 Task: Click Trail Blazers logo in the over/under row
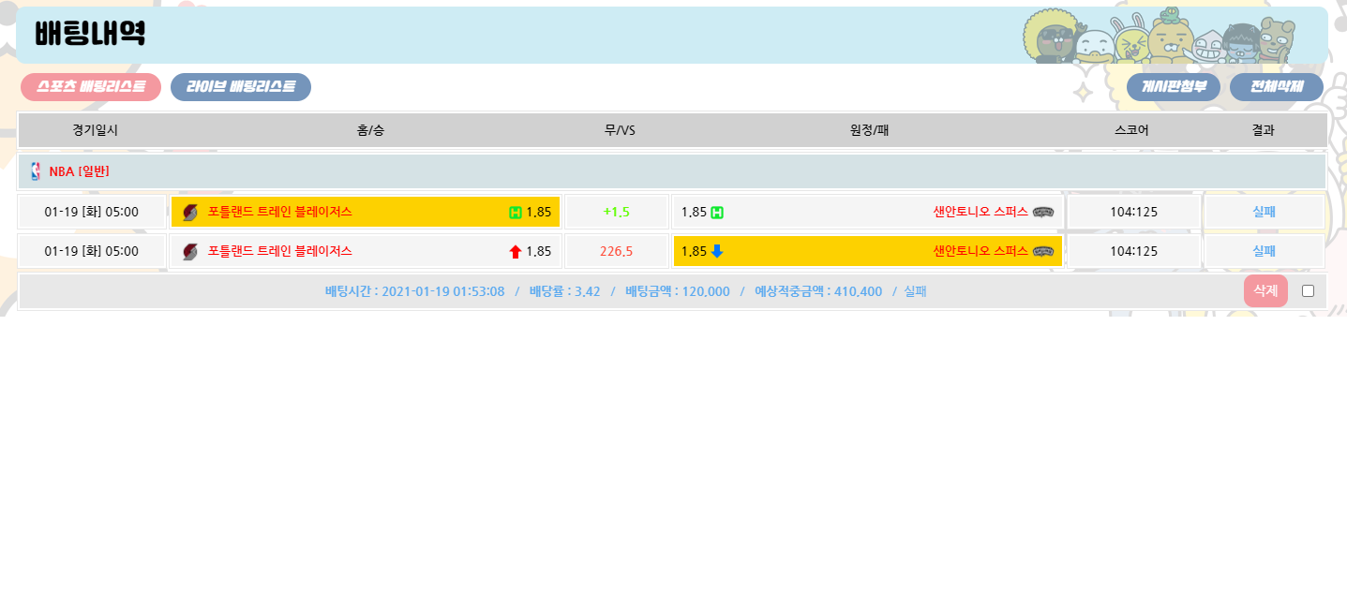point(190,252)
